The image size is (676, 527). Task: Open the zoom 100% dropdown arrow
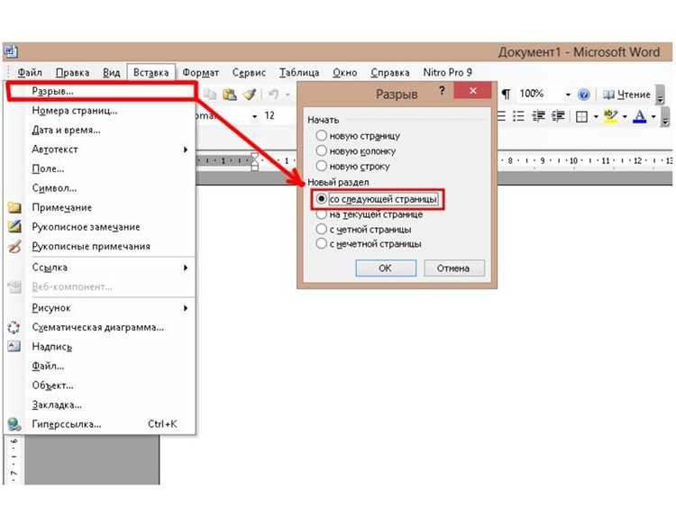tap(568, 95)
